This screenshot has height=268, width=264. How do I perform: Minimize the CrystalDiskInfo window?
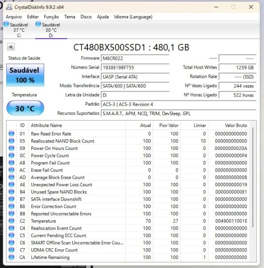(x=216, y=7)
